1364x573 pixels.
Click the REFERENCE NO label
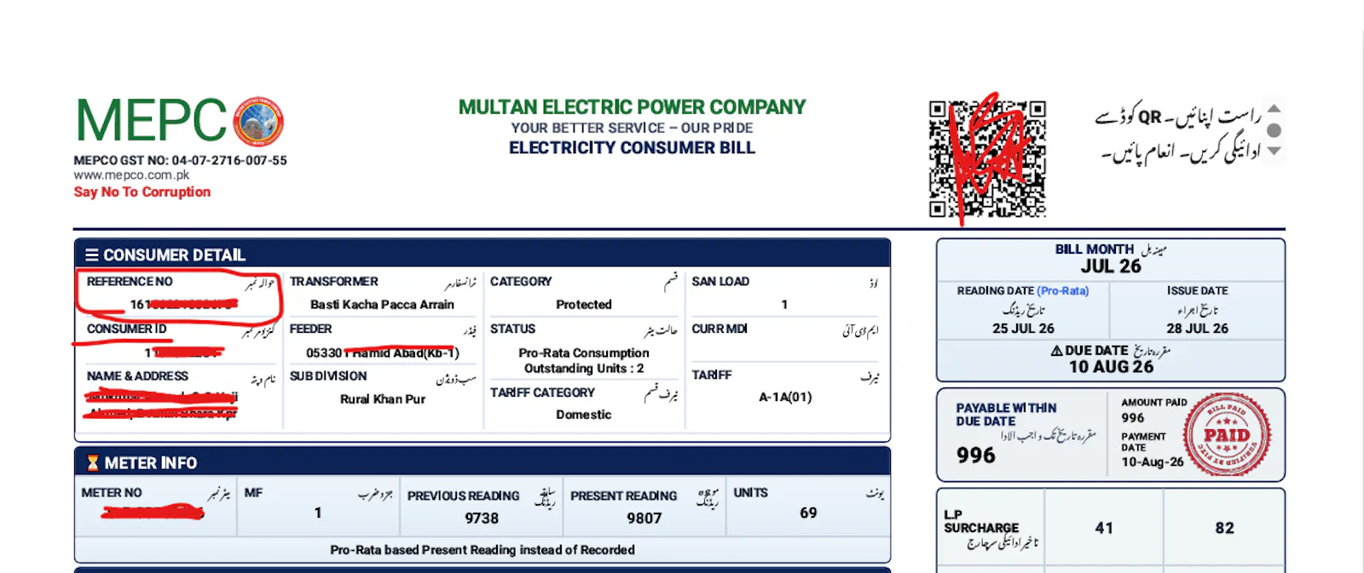(x=130, y=282)
